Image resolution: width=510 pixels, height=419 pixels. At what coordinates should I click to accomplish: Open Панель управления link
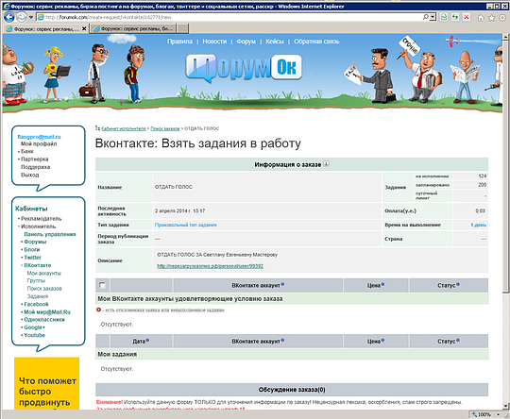coord(50,234)
